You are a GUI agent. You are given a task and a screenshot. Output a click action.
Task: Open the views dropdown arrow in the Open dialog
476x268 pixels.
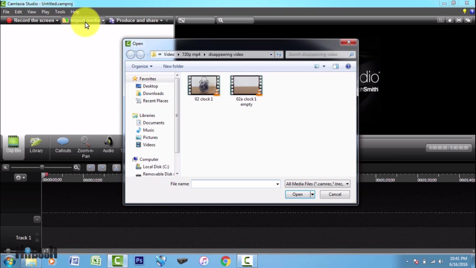324,66
